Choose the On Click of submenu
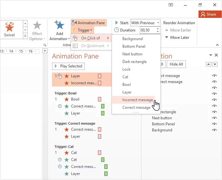Screen dimensions: 222x180 tap(91, 38)
